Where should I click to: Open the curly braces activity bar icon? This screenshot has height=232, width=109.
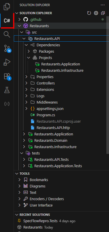(7, 104)
